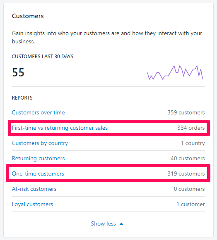
Task: Click the 55 customers last 30 days figure
Action: [18, 72]
